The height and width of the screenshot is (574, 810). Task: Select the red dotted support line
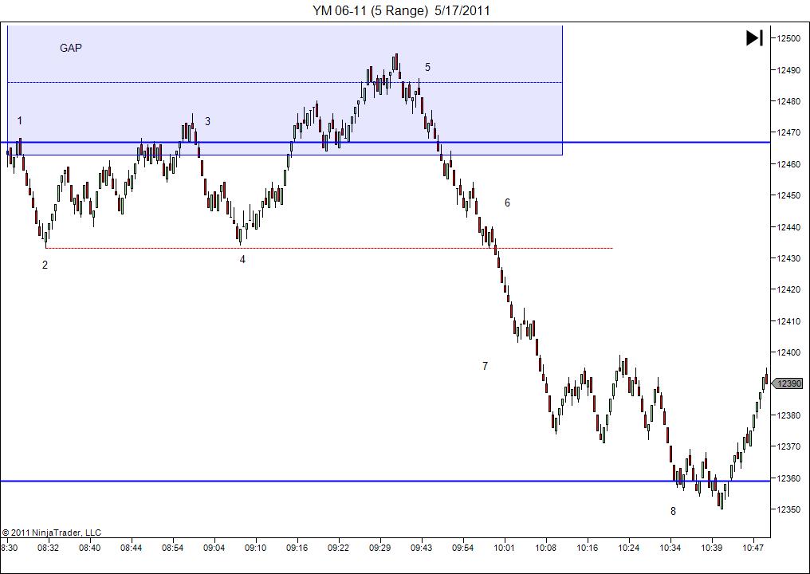point(329,248)
